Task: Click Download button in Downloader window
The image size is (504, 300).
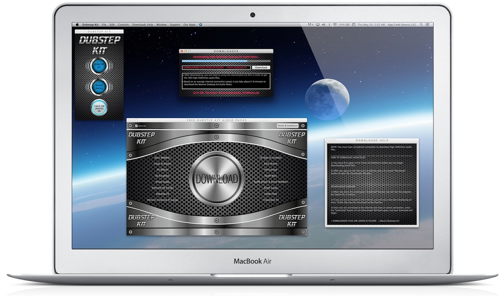Action: pyautogui.click(x=261, y=67)
